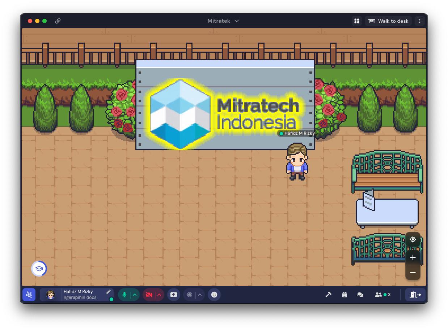448x330 pixels.
Task: Expand the microphone options chevron
Action: [x=135, y=295]
